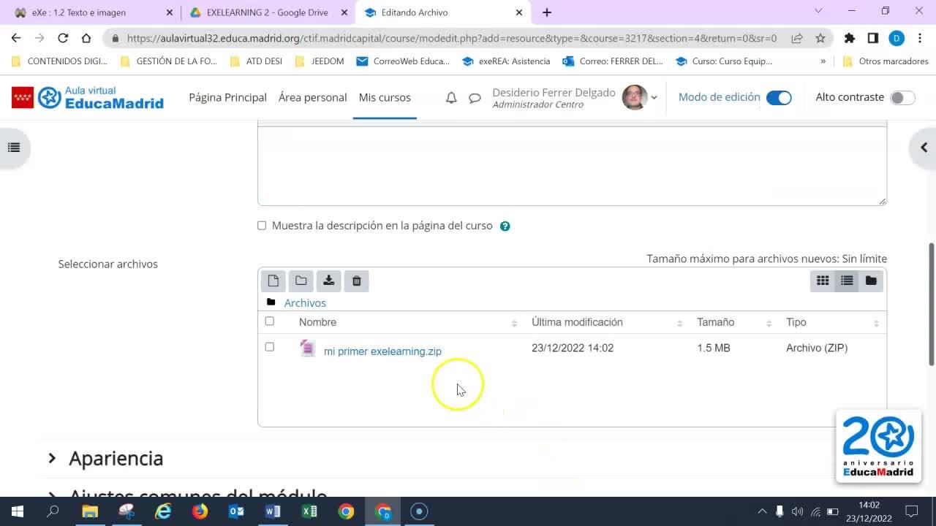Switch file manager to icon grid view
Image resolution: width=936 pixels, height=526 pixels.
pos(823,281)
